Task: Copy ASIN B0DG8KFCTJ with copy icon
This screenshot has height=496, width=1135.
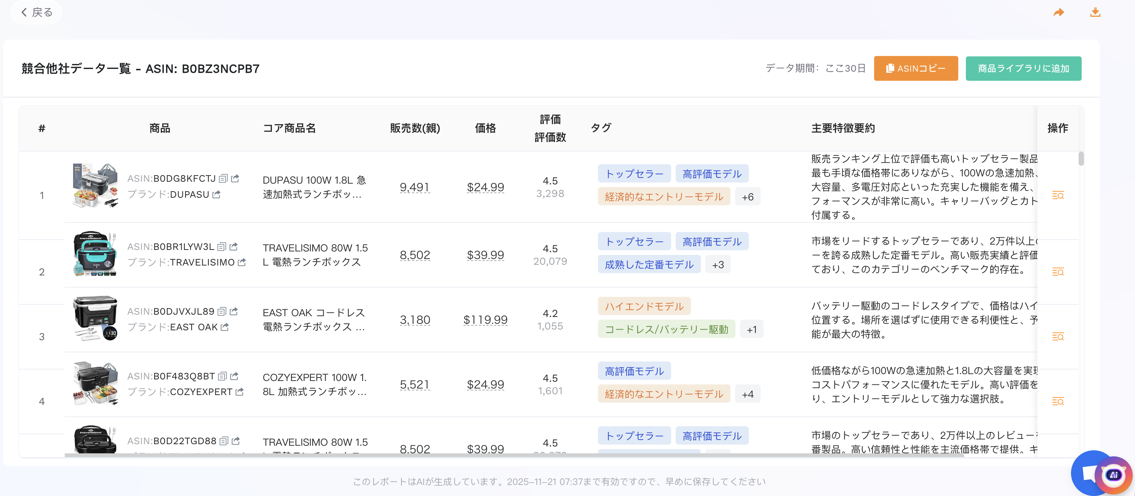Action: (x=224, y=179)
